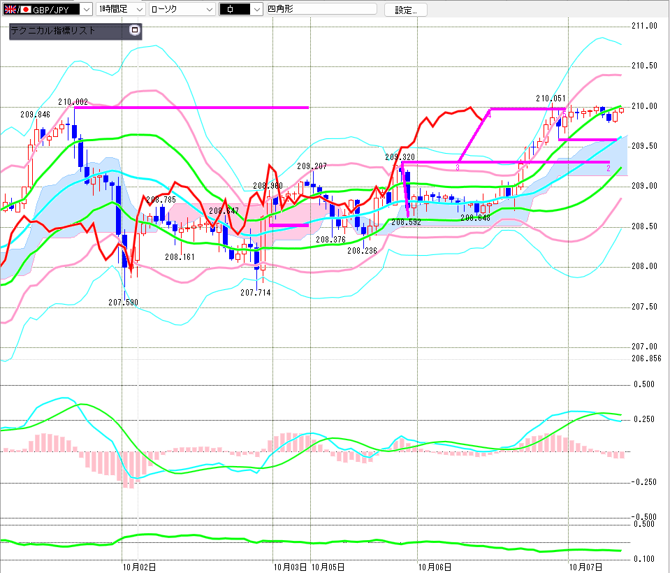Click the 207.590 low price label
Image resolution: width=670 pixels, height=573 pixels.
(x=123, y=303)
